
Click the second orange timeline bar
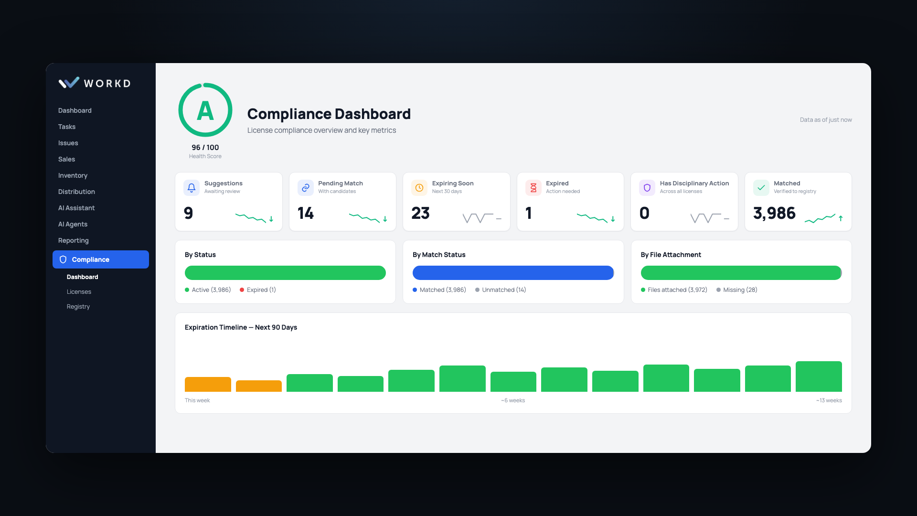259,386
